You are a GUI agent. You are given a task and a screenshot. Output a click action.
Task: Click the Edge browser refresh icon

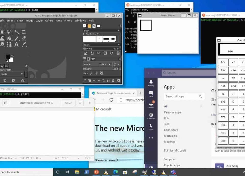(111, 100)
